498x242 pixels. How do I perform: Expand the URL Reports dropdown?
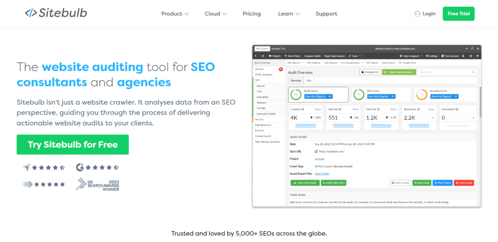295,63
